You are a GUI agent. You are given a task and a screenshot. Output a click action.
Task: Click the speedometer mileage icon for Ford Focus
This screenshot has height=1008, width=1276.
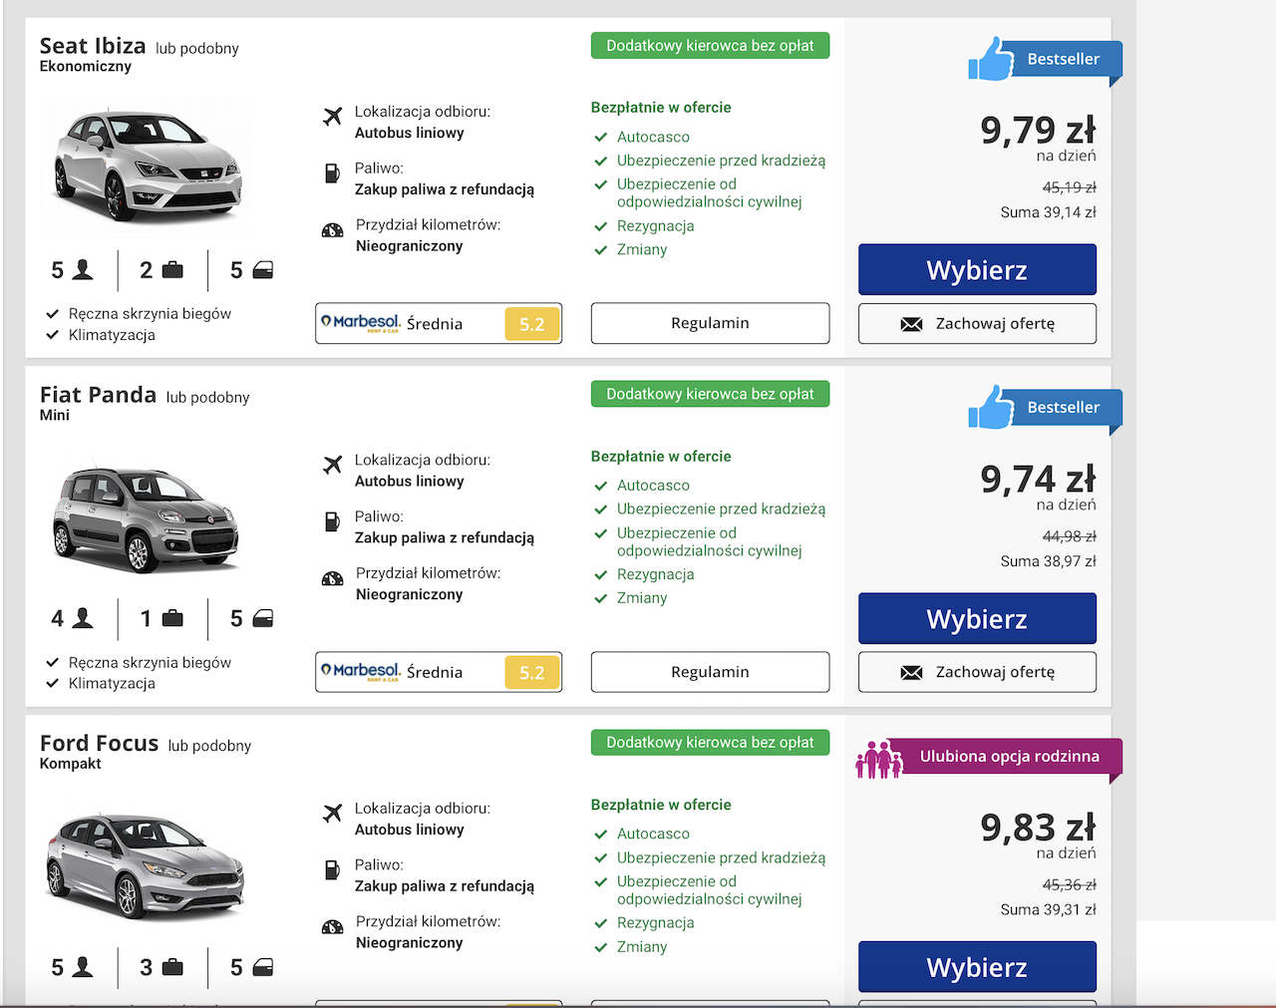point(333,927)
